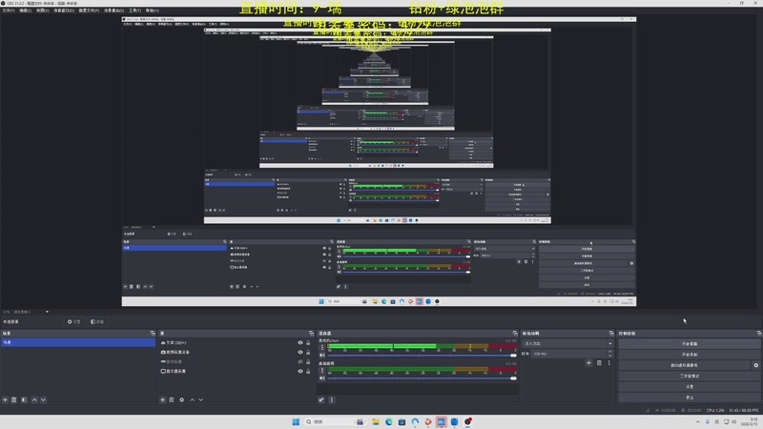Open the 场景集合(S) Scene Collection menu
Viewport: 763px width, 429px height.
click(113, 10)
